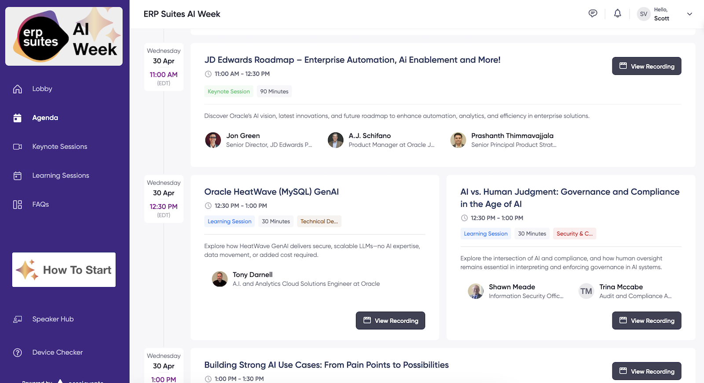Open Tony Darnell speaker photo
Image resolution: width=704 pixels, height=383 pixels.
(220, 279)
